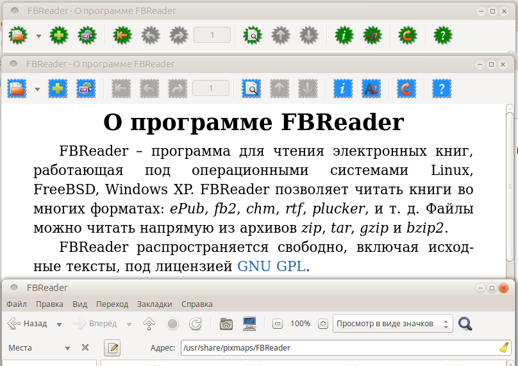Rotate text in green toolbar

[x=408, y=35]
